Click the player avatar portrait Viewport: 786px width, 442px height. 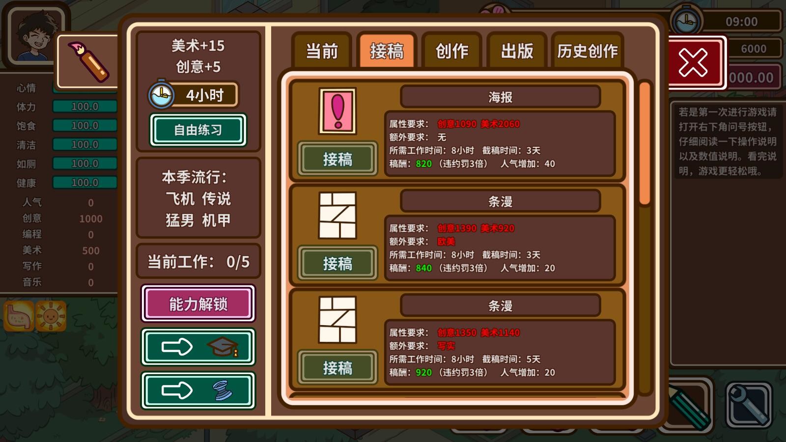click(x=34, y=35)
